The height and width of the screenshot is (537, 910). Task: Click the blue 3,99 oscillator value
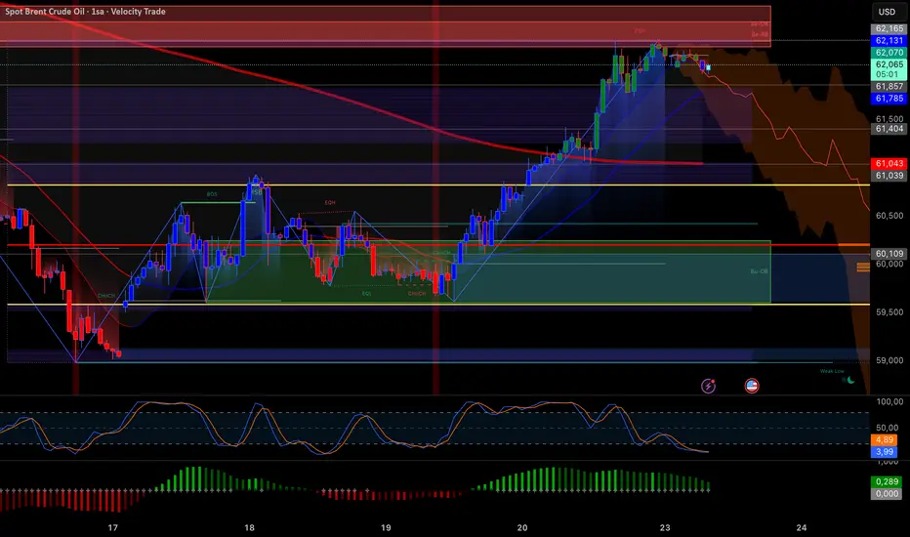pyautogui.click(x=885, y=452)
